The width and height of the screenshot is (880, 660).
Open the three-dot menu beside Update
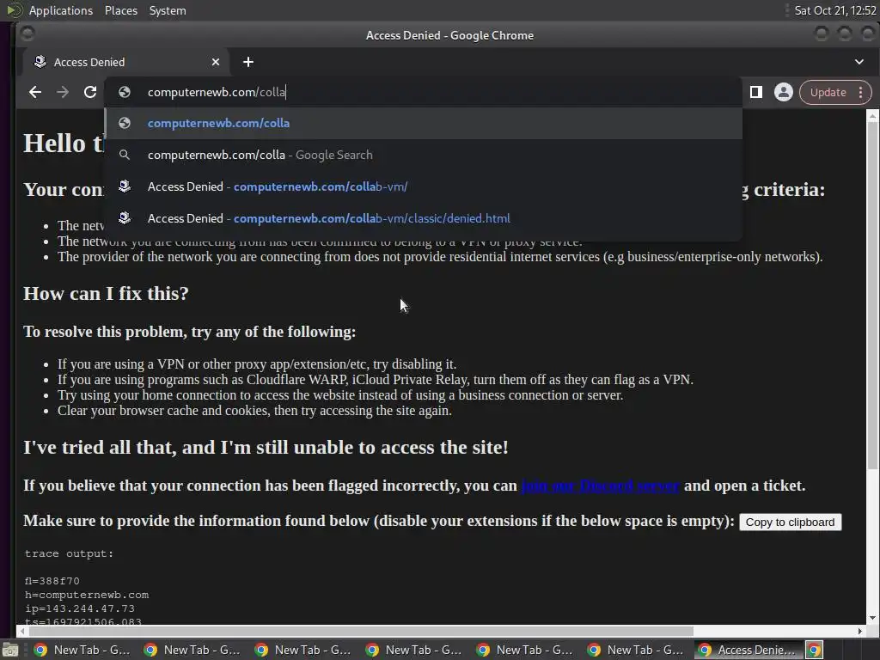click(860, 92)
